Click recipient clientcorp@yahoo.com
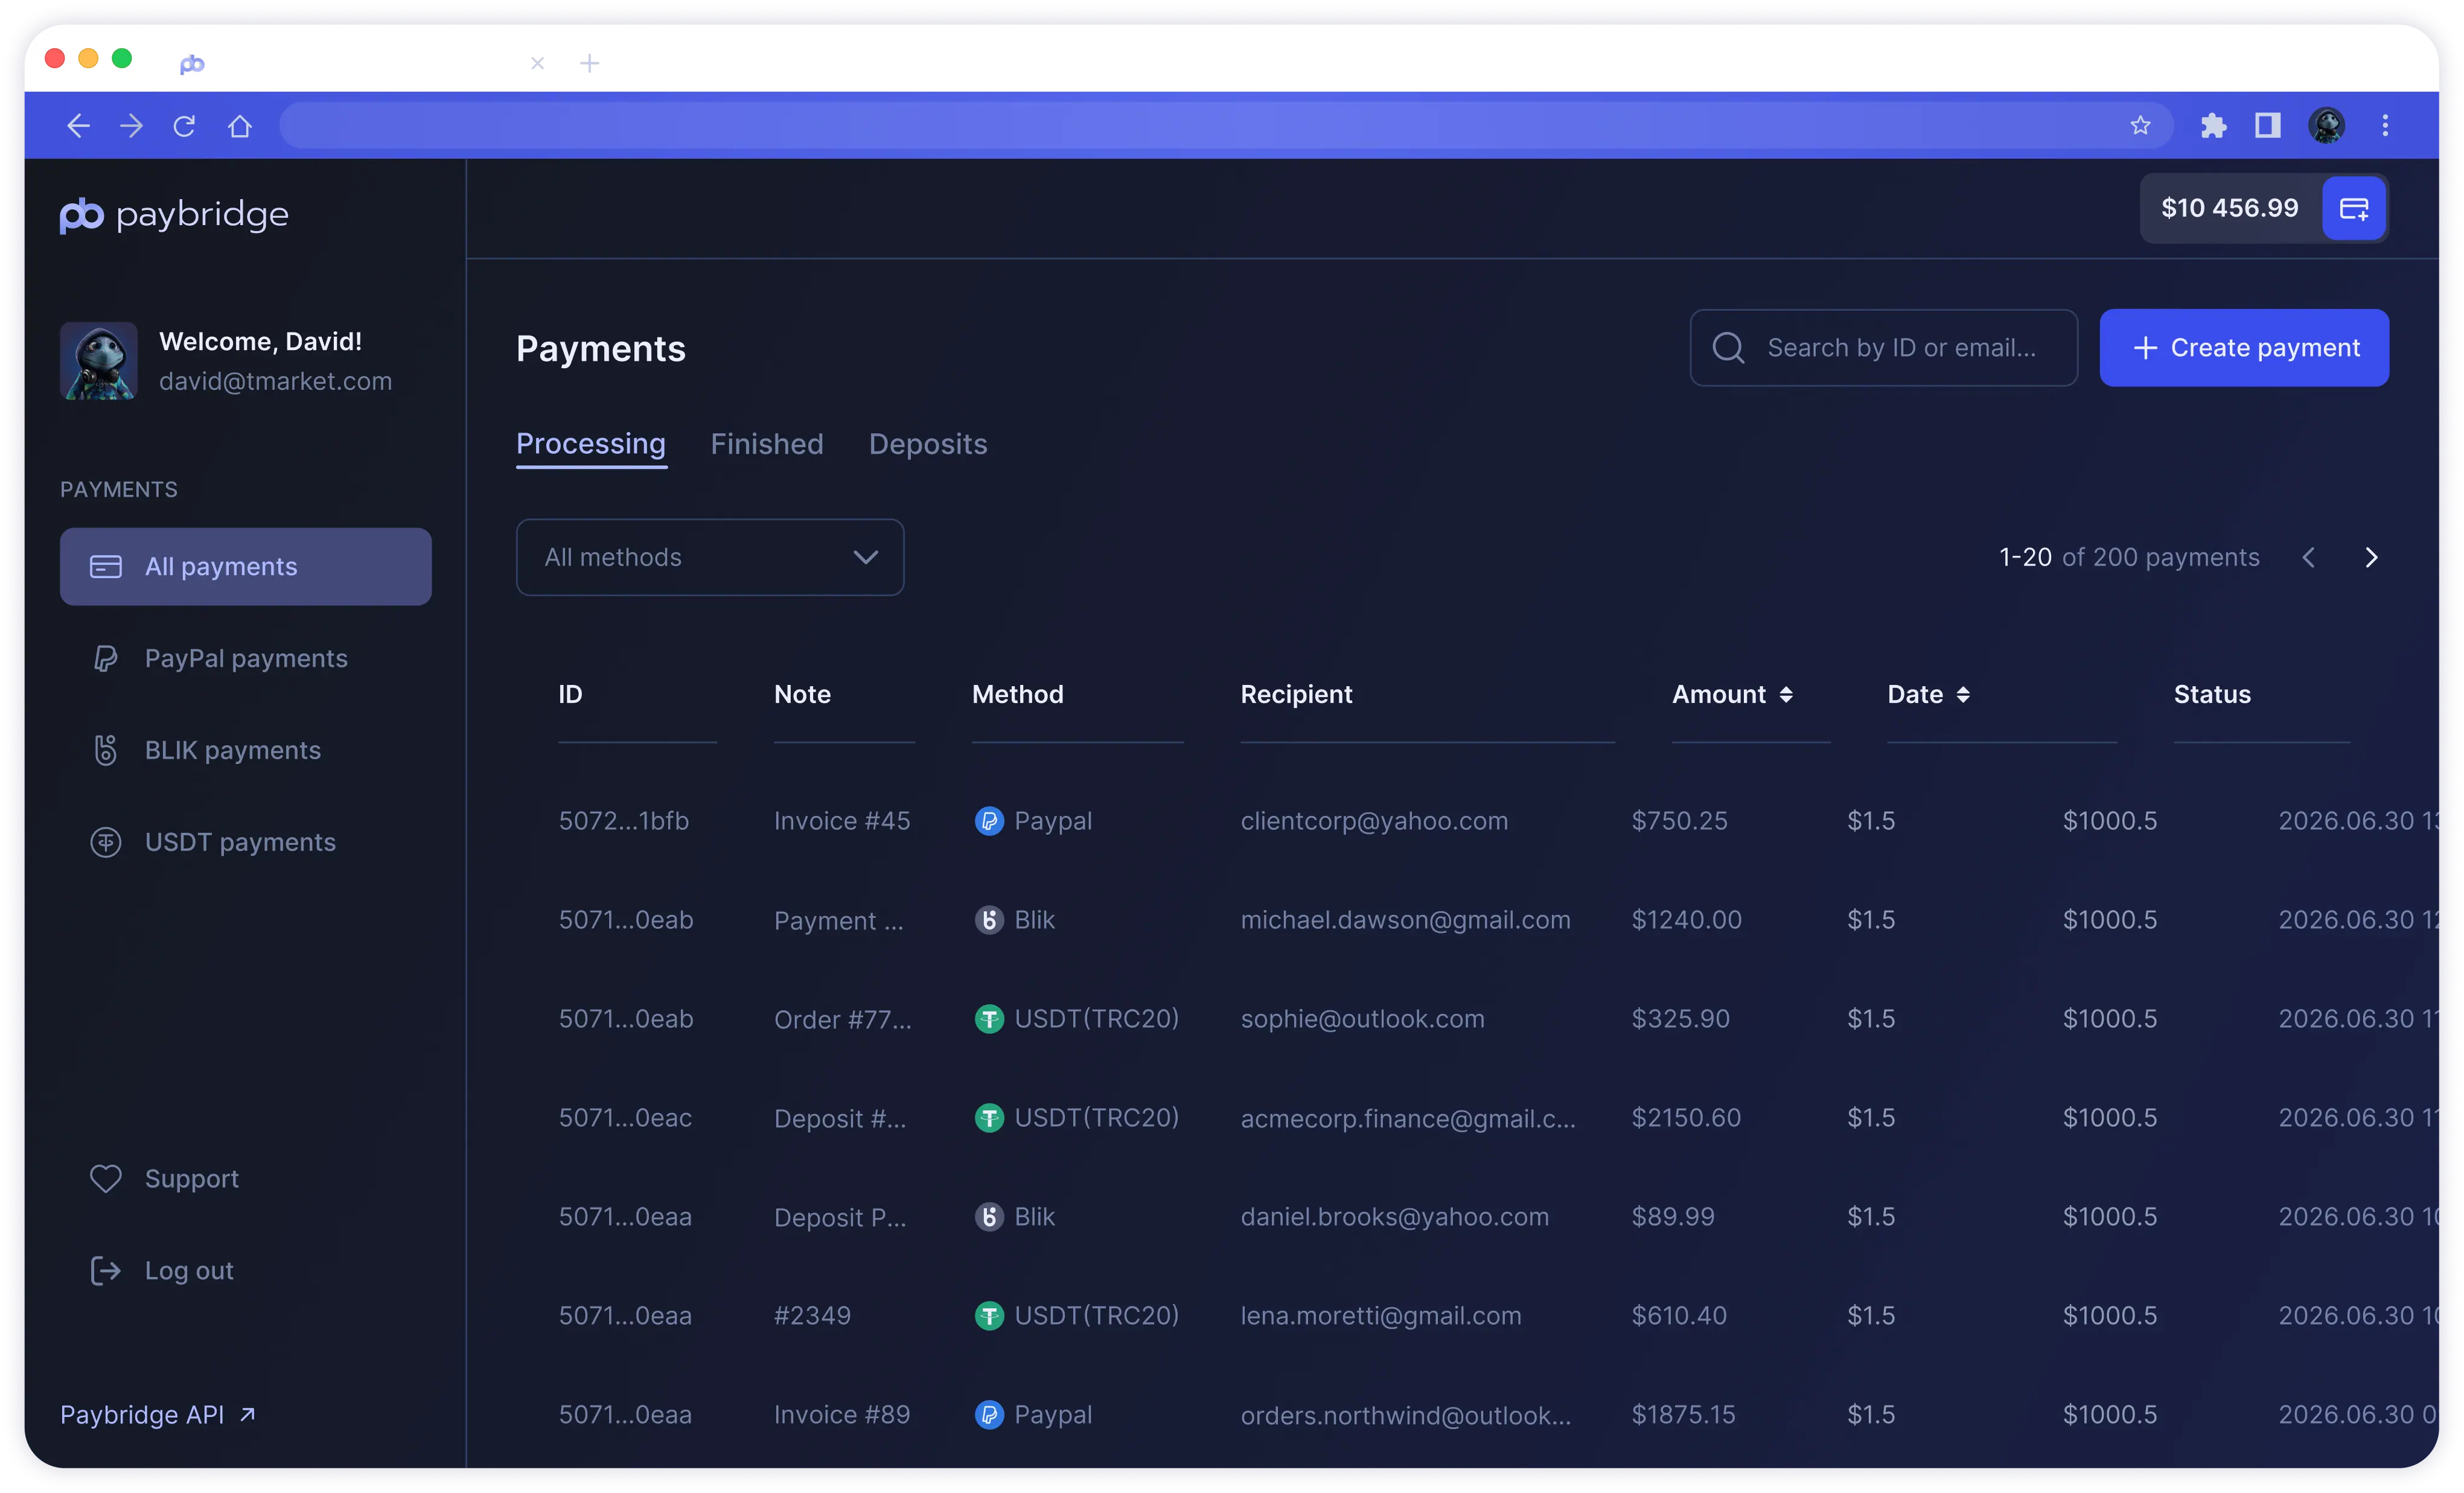The image size is (2464, 1493). coord(1374,821)
